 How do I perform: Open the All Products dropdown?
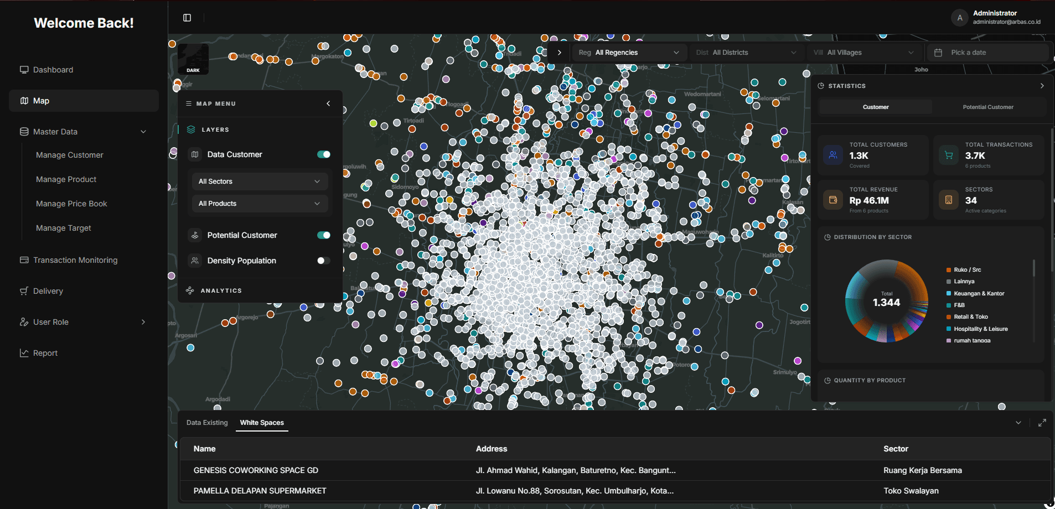[x=260, y=204]
